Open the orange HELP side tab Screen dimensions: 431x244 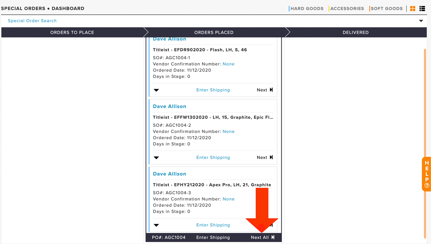pos(427,174)
